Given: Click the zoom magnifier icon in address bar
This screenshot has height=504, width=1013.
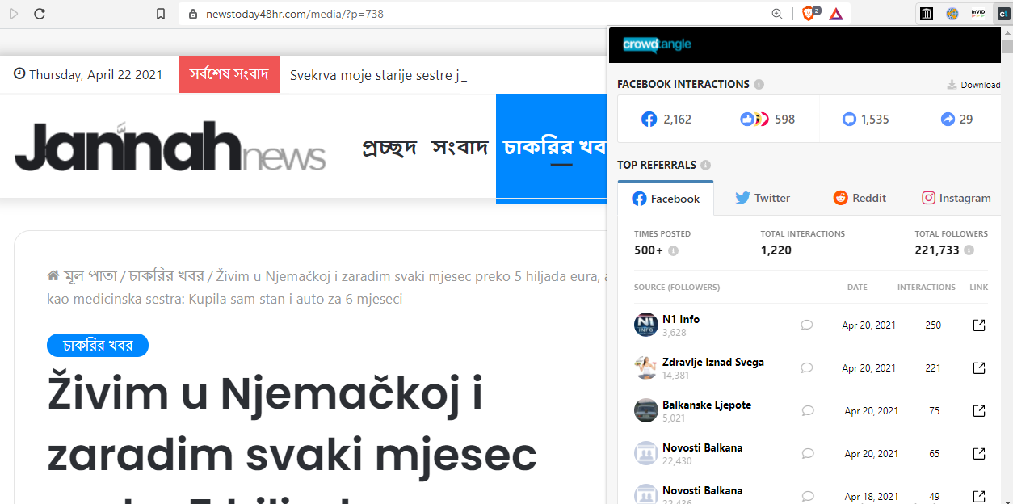Looking at the screenshot, I should 777,14.
